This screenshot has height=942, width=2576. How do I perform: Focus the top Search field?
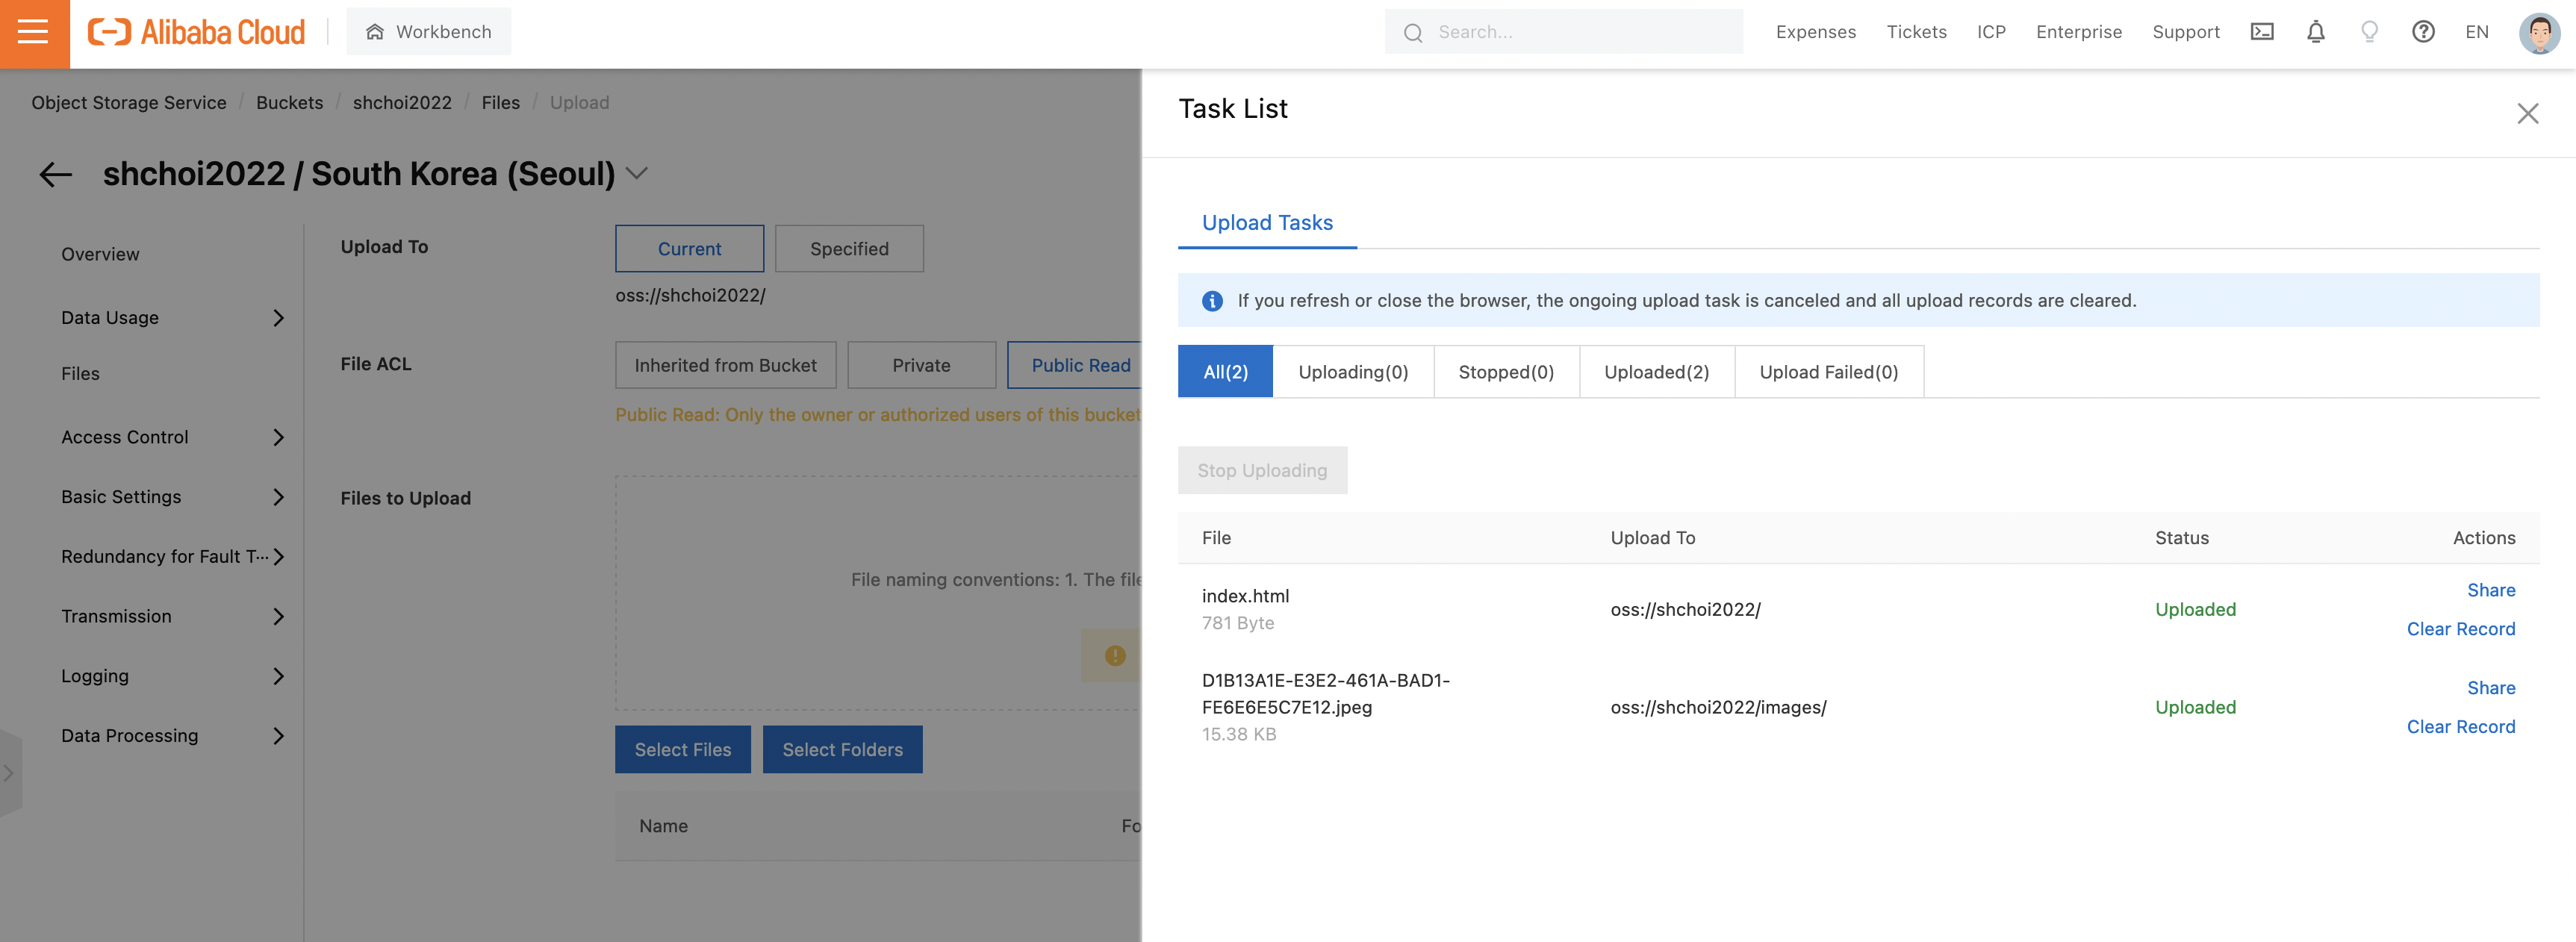pyautogui.click(x=1563, y=32)
